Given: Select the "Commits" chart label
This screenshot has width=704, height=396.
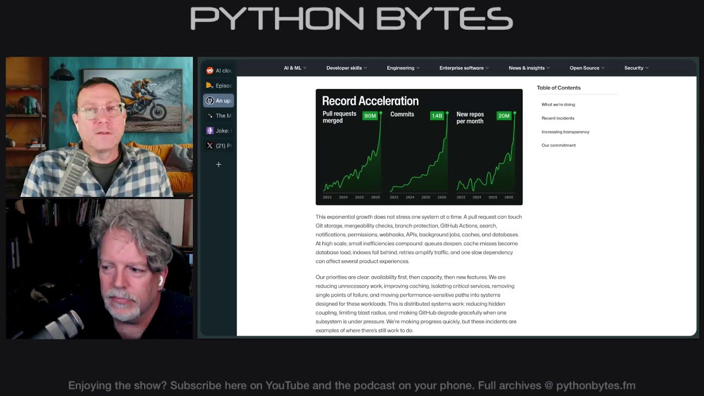Looking at the screenshot, I should coord(402,114).
